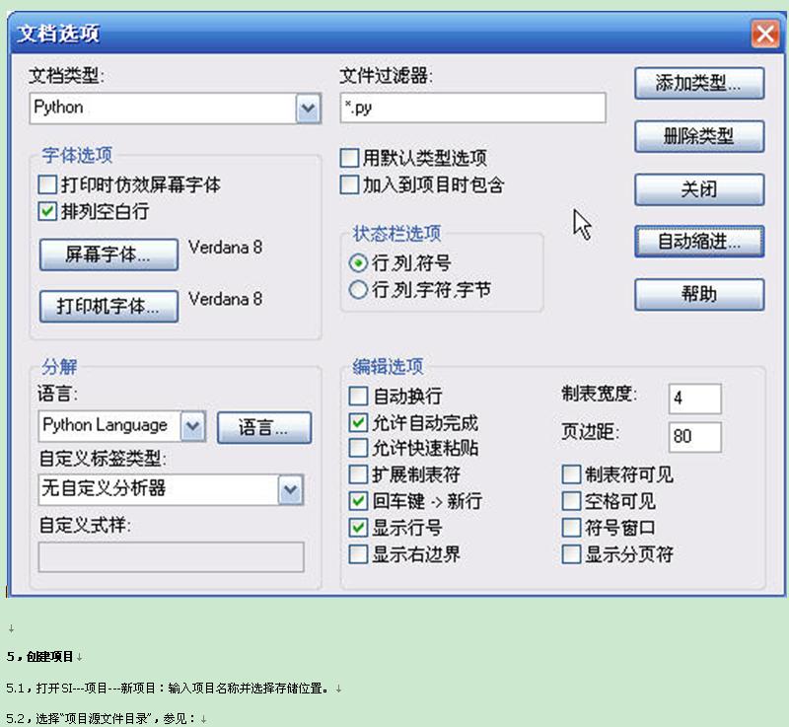This screenshot has width=789, height=727.
Task: Uncheck 回车键 -> 新行 checkbox
Action: click(358, 500)
